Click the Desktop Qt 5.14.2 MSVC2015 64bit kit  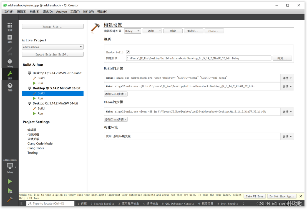(x=57, y=73)
